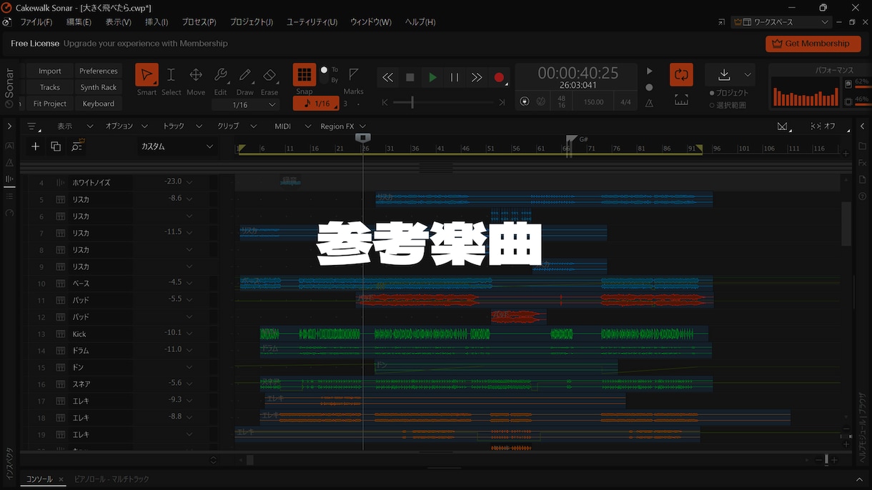Open the Region FX dropdown
The width and height of the screenshot is (872, 490).
tap(343, 126)
